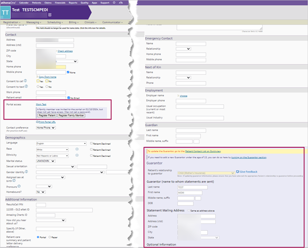Click the Print Portal URL printer icon
Image resolution: width=308 pixels, height=248 pixels.
tap(38, 122)
